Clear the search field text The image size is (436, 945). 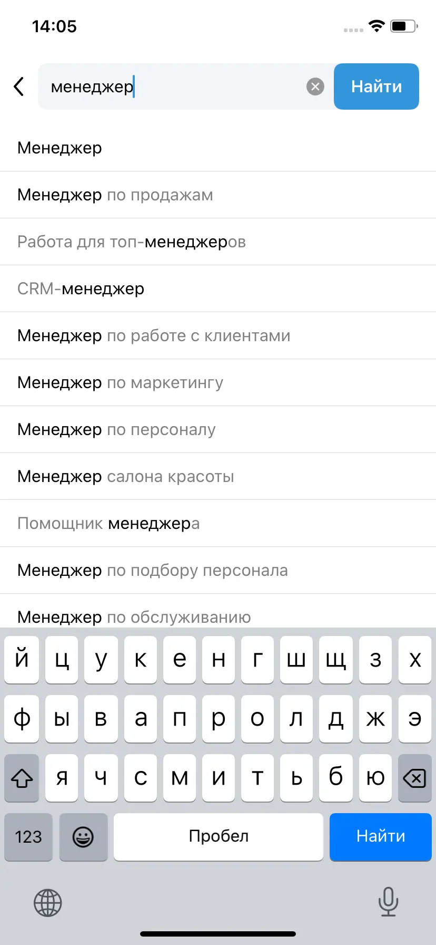[315, 86]
